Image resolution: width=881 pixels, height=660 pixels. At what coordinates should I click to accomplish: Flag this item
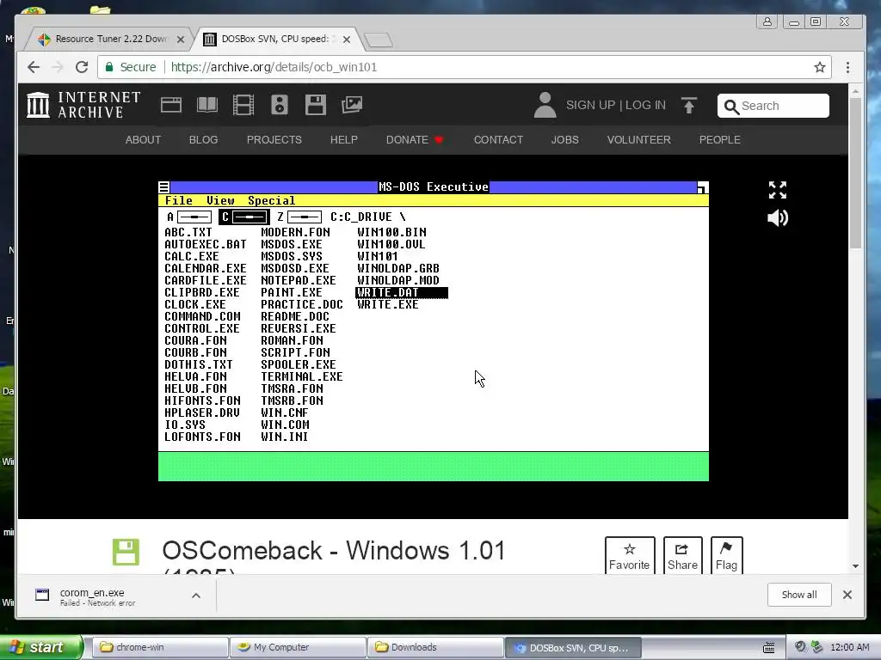tap(726, 556)
